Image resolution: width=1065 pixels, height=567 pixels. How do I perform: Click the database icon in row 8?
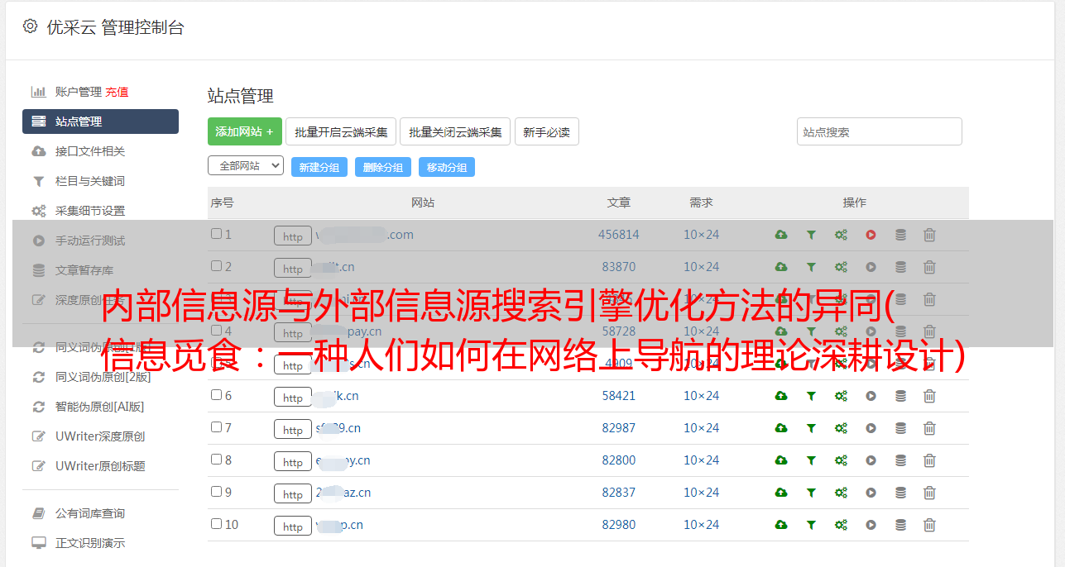coord(900,460)
